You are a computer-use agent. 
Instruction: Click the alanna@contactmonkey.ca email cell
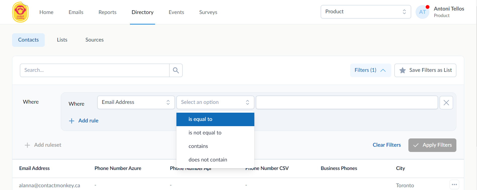pyautogui.click(x=50, y=185)
